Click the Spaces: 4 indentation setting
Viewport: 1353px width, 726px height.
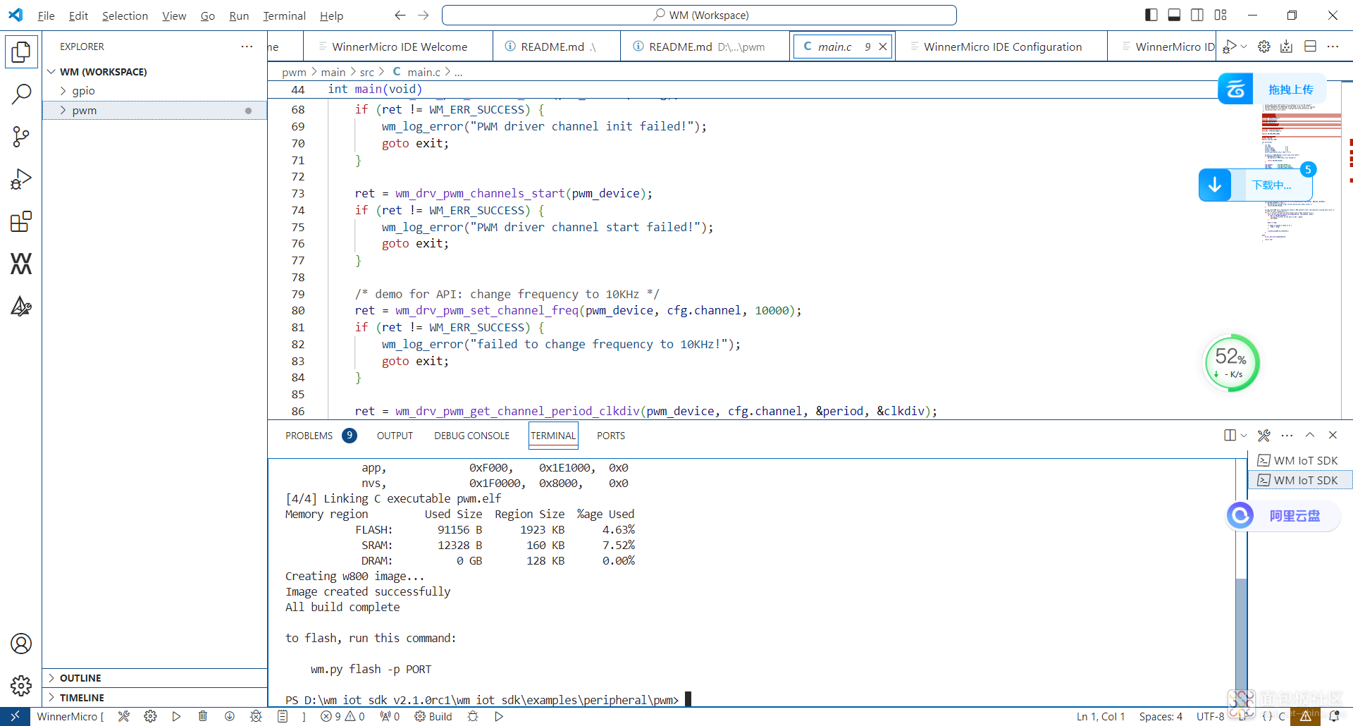click(1161, 716)
